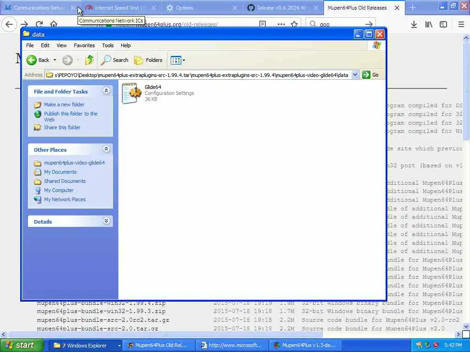The image size is (470, 352).
Task: Click the browser horizontal scrollbar
Action: tap(165, 334)
